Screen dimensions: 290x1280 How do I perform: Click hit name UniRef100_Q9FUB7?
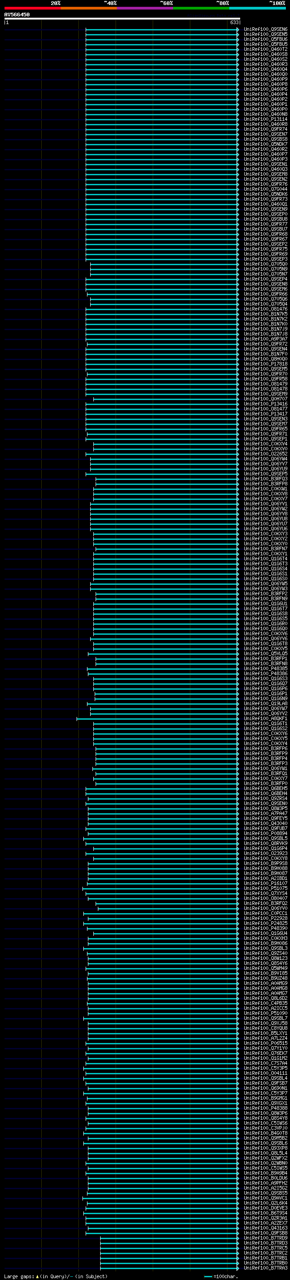(265, 828)
